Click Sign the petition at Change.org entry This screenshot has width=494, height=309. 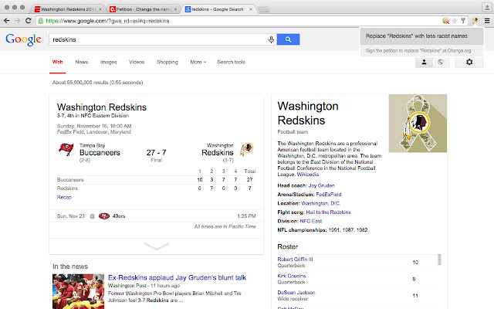[x=421, y=50]
